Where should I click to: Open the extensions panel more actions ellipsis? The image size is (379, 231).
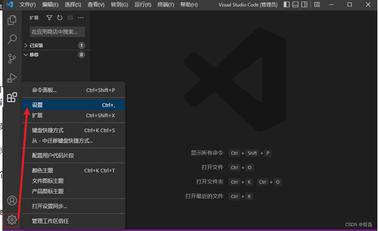(x=81, y=18)
